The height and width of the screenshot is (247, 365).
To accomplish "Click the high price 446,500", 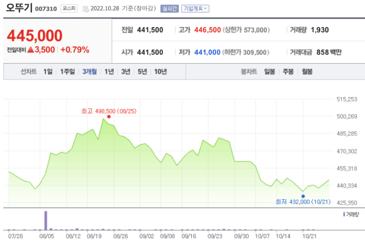I will click(x=208, y=30).
